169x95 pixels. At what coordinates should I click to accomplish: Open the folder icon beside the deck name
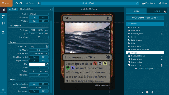pyautogui.click(x=39, y=3)
